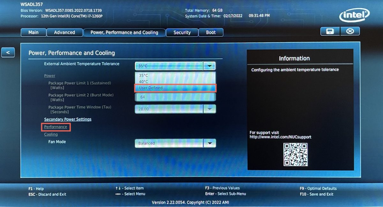This screenshot has height=207, width=383.
Task: Click F9 - Optimal Defaults hint
Action: pos(318,189)
